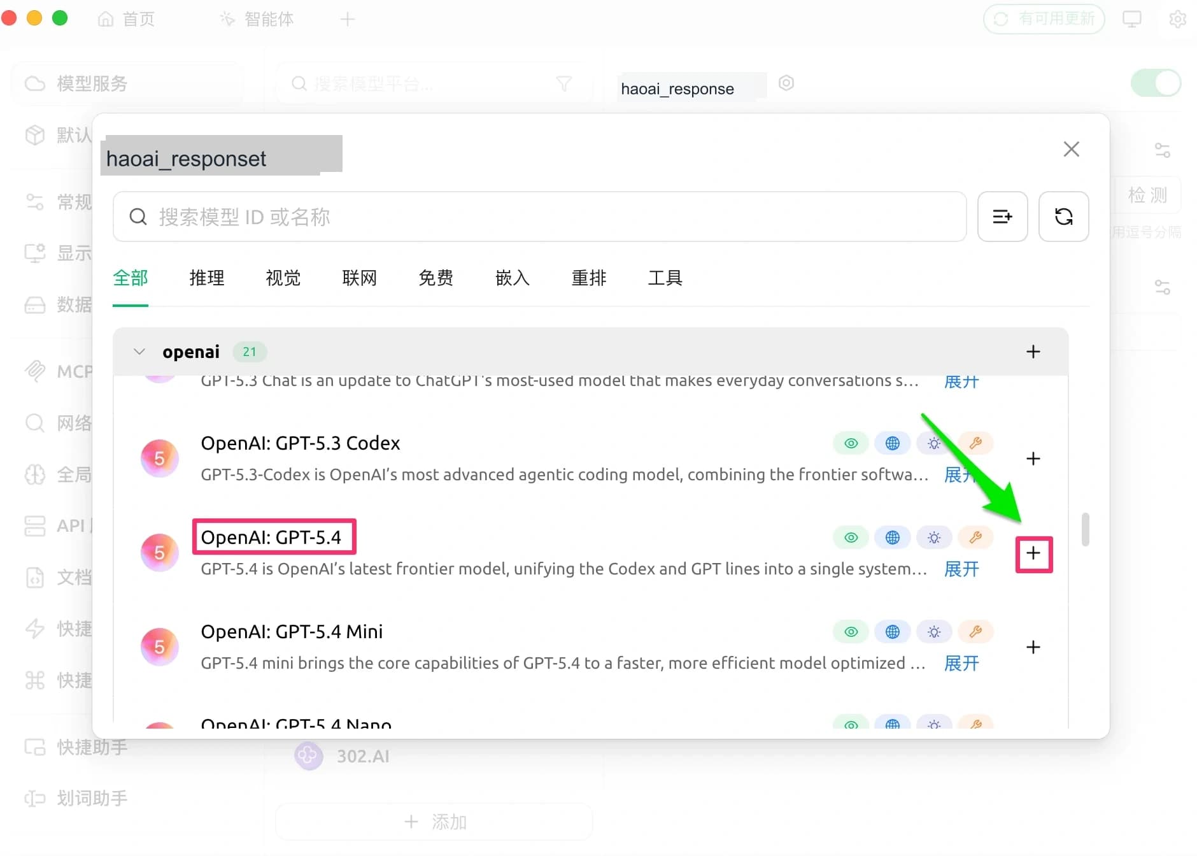Click the wrench icon on GPT-5.4 Mini

click(975, 632)
